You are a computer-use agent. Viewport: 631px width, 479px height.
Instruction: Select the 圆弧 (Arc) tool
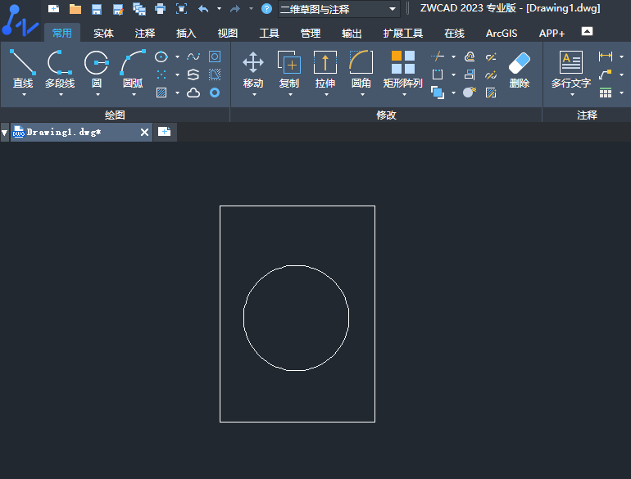point(133,69)
